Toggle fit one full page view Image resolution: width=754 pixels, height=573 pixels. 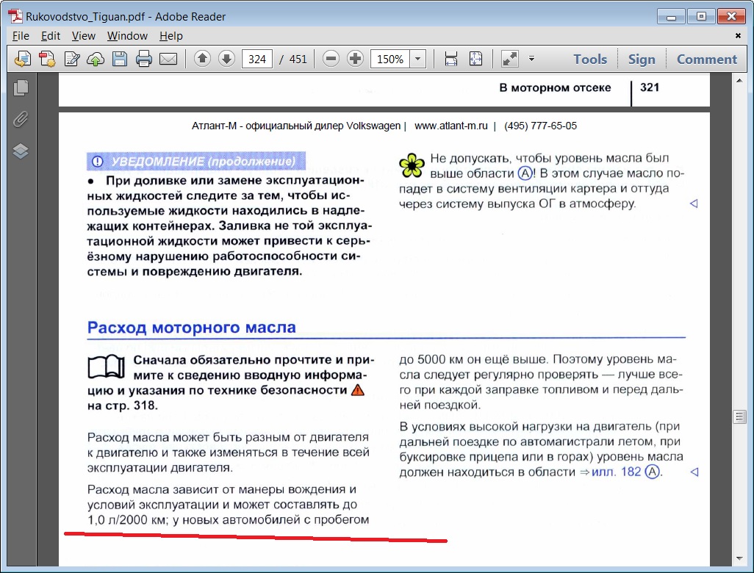tap(476, 60)
